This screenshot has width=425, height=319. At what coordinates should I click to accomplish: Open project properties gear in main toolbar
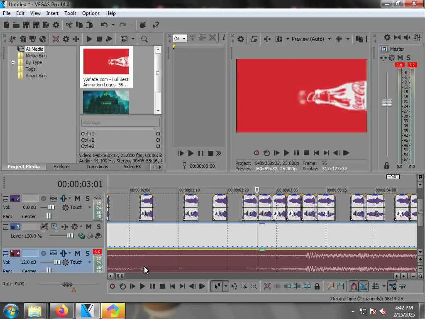[x=56, y=25]
